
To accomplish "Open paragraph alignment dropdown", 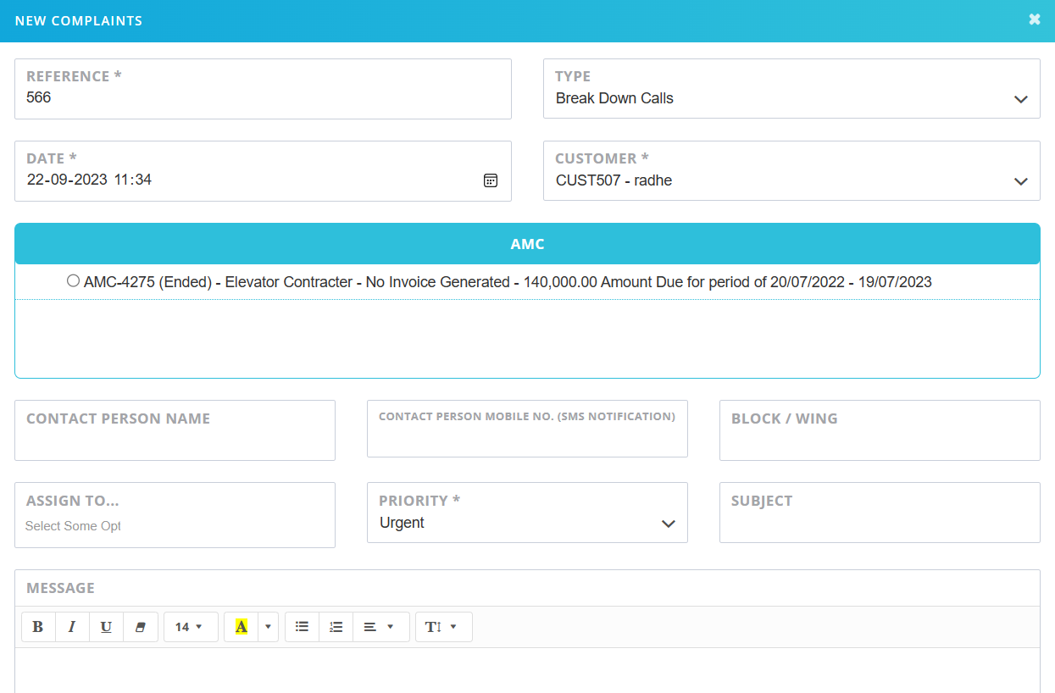I will (x=380, y=627).
